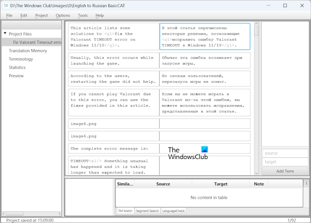Focus the source term input field
311x223 pixels.
pyautogui.click(x=285, y=153)
